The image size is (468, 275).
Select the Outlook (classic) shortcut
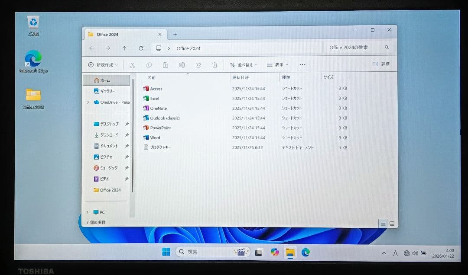tap(161, 118)
